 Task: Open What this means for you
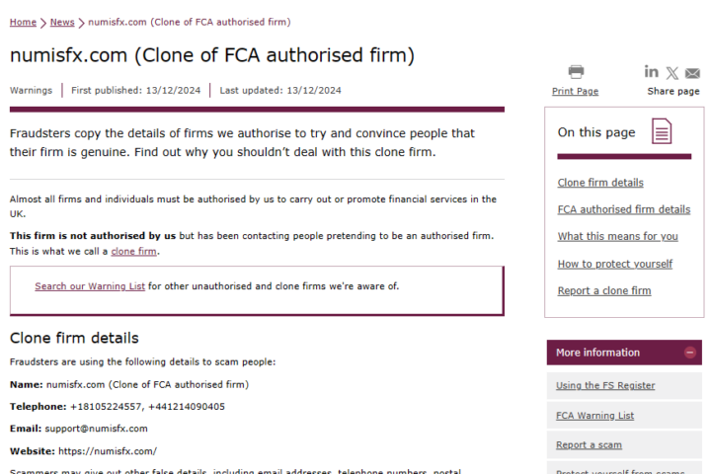617,236
